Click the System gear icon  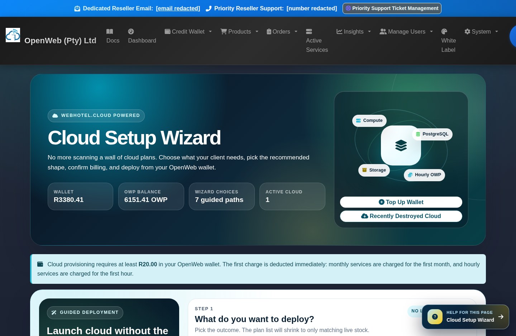click(x=467, y=31)
